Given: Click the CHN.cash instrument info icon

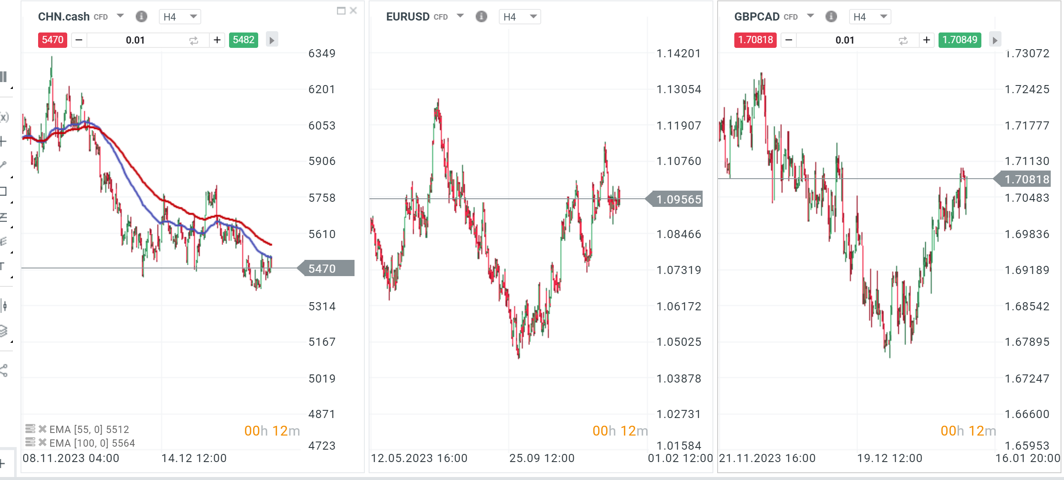Looking at the screenshot, I should 141,16.
